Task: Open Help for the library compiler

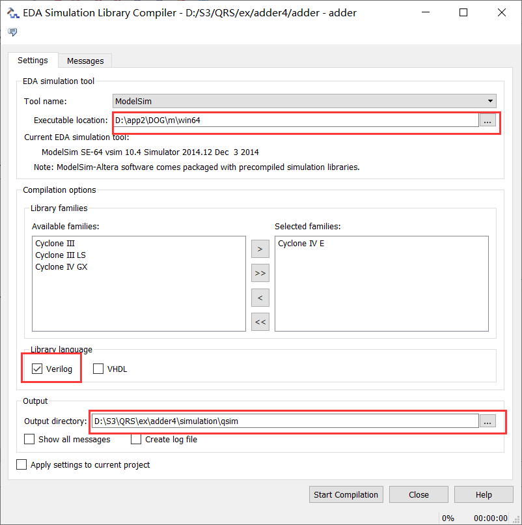Action: [484, 494]
